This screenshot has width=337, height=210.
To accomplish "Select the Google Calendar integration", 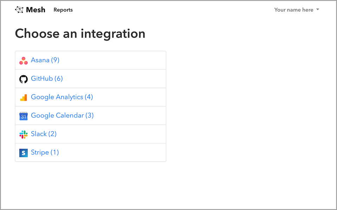I will (62, 115).
